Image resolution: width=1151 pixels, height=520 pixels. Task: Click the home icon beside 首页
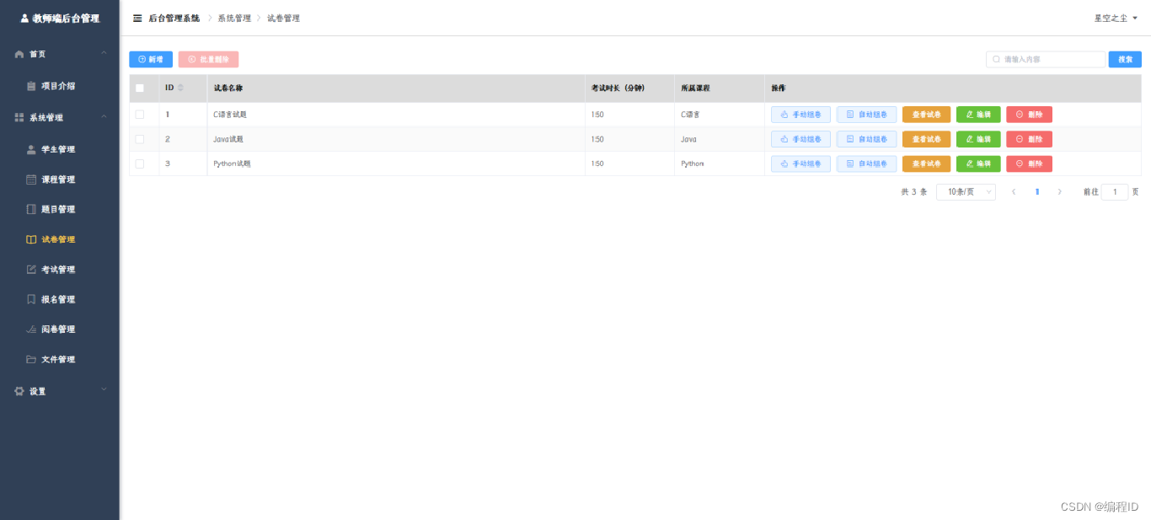pyautogui.click(x=19, y=54)
